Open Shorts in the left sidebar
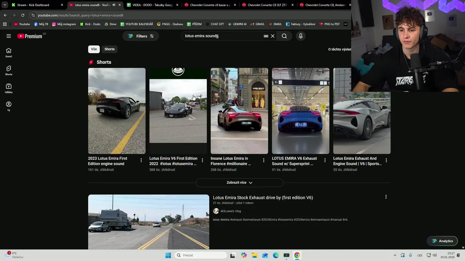 [9, 70]
